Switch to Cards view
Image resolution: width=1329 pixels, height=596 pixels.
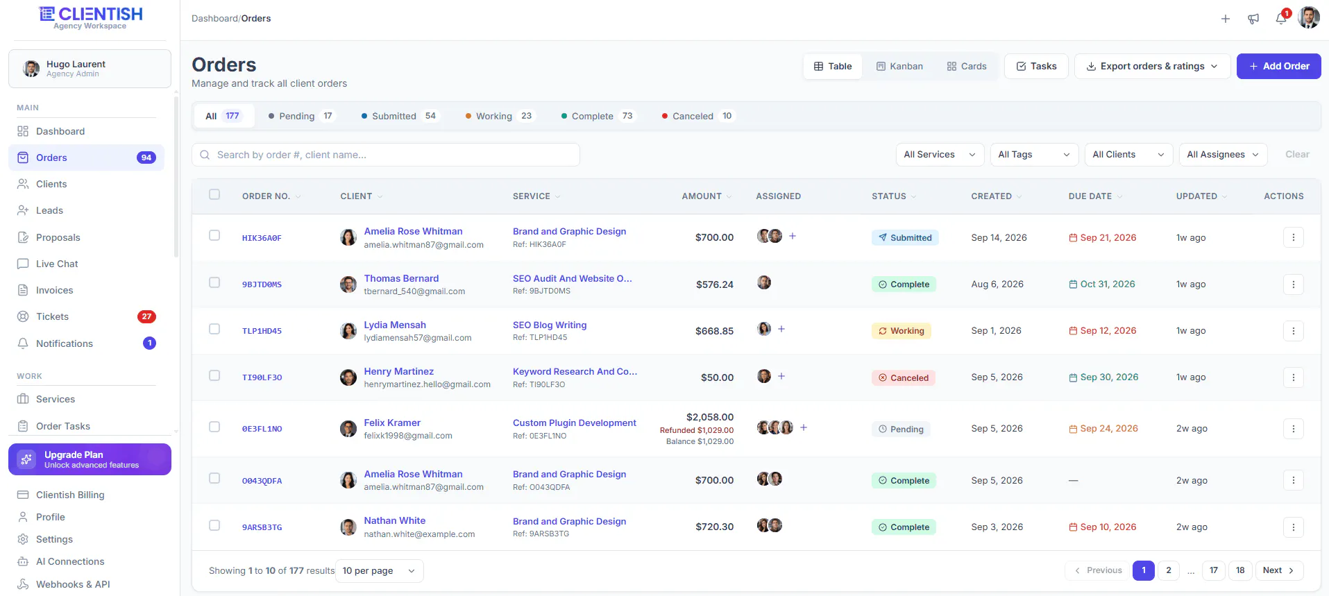point(967,67)
